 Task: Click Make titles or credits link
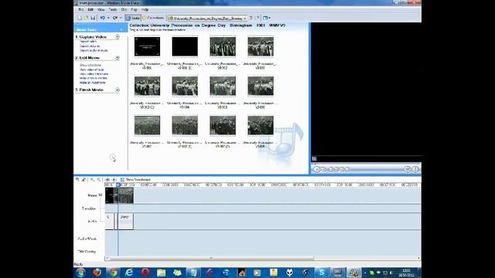tap(94, 78)
